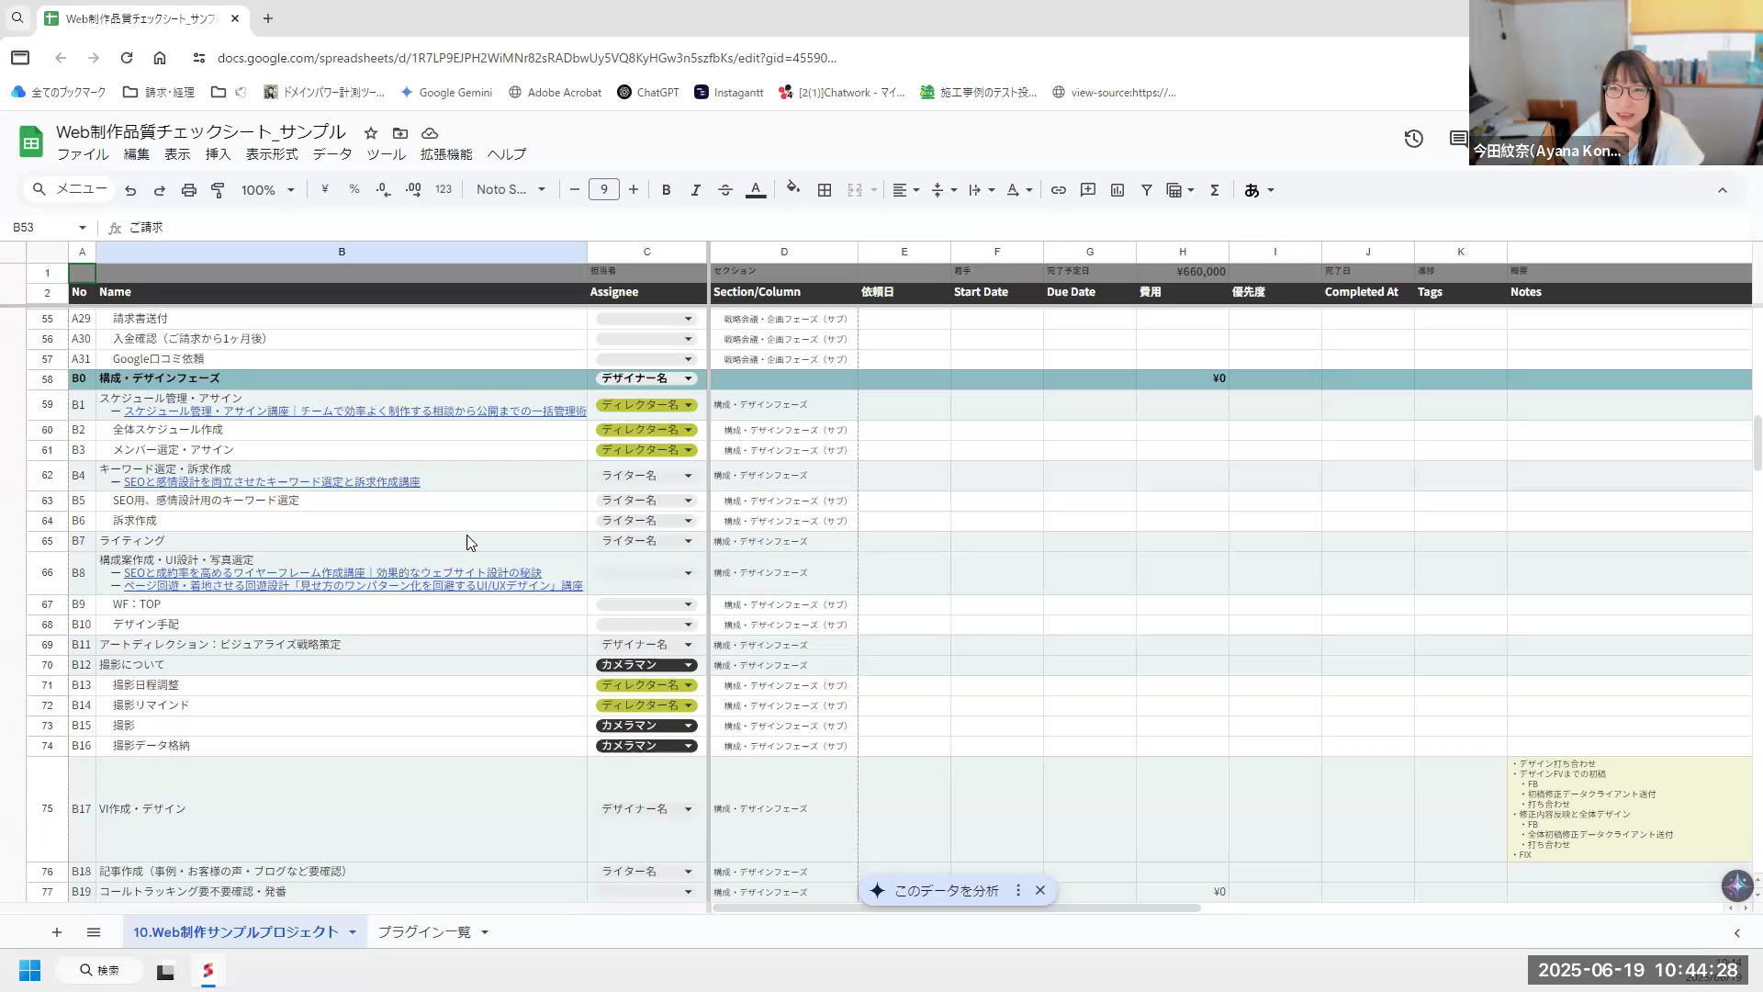The width and height of the screenshot is (1763, 992).
Task: Decrease decimal places
Action: (383, 189)
